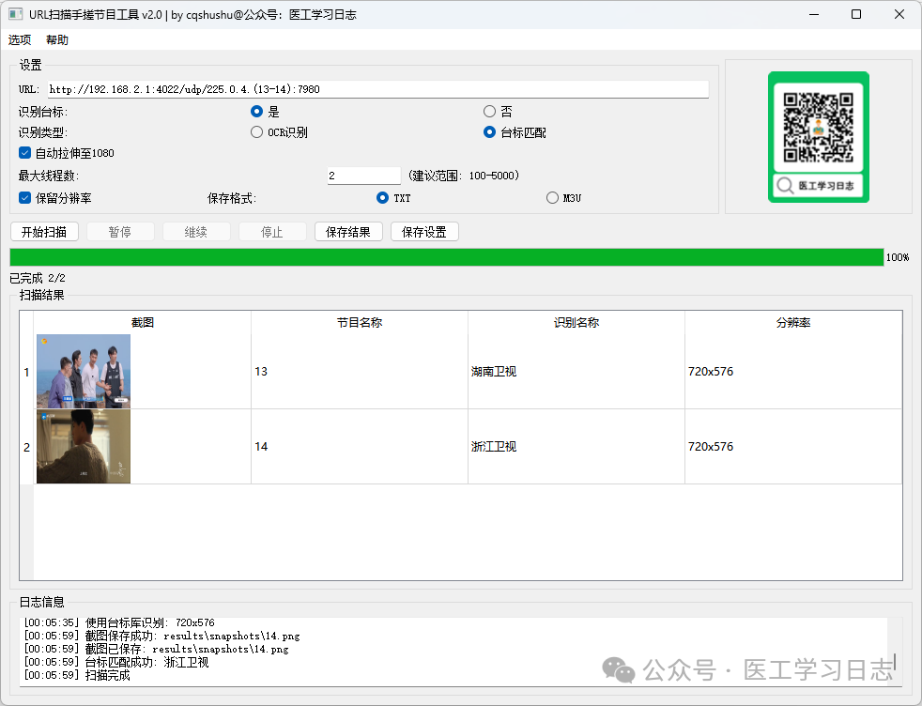922x706 pixels.
Task: Click the QR code image
Action: click(818, 127)
